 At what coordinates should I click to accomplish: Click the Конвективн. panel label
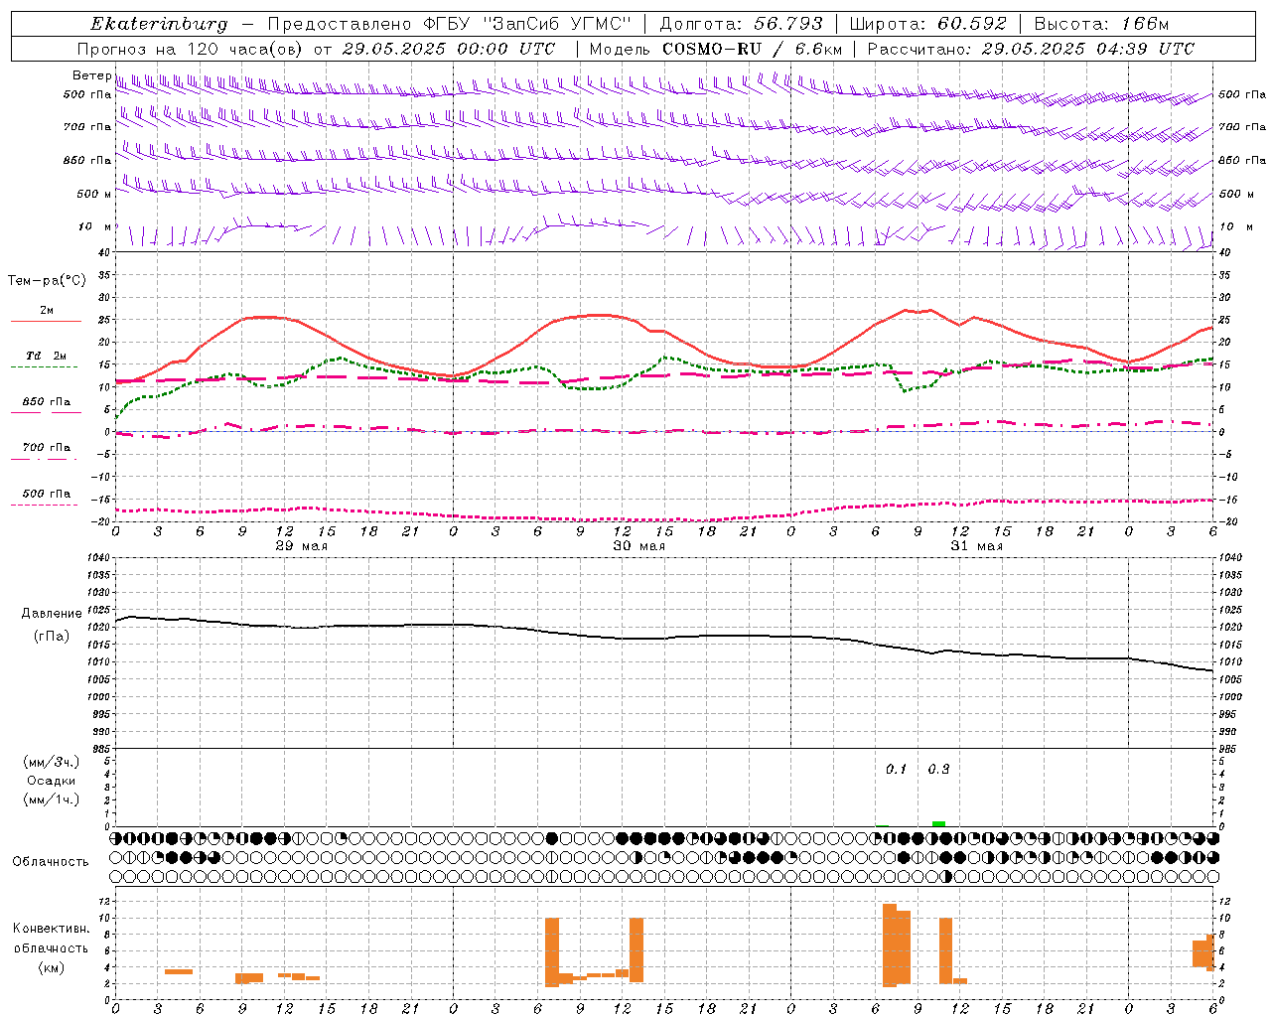point(52,928)
